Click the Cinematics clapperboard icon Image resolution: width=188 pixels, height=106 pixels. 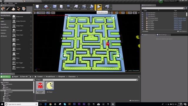coord(84,7)
